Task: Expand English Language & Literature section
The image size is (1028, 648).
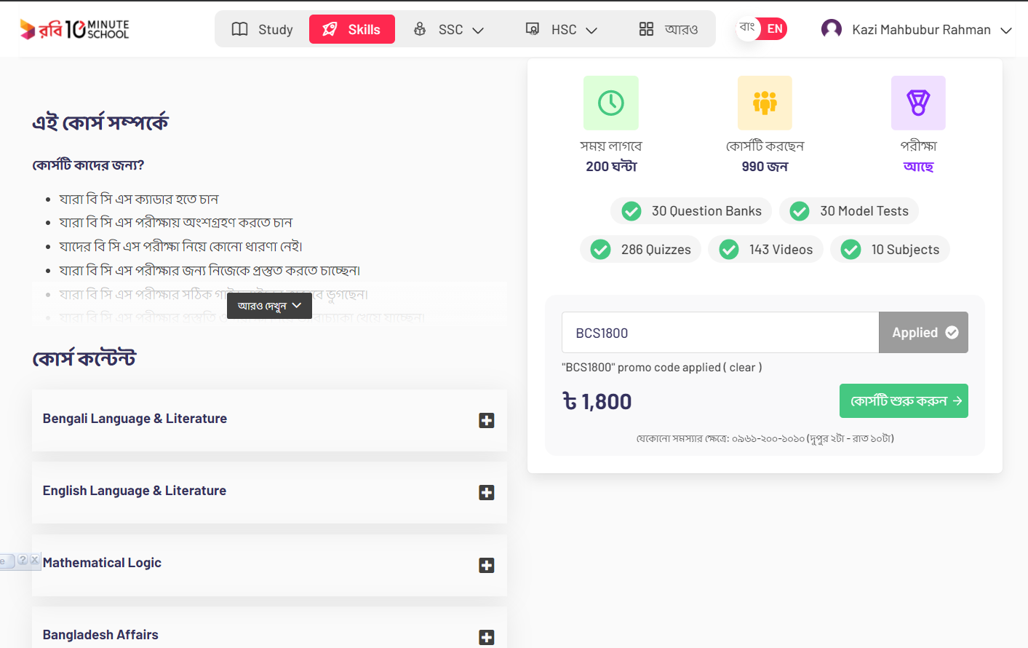Action: pos(487,492)
